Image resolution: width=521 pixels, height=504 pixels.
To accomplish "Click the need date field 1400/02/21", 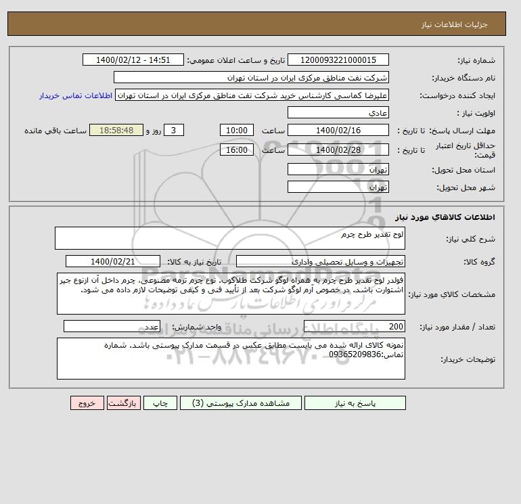I will 113,261.
